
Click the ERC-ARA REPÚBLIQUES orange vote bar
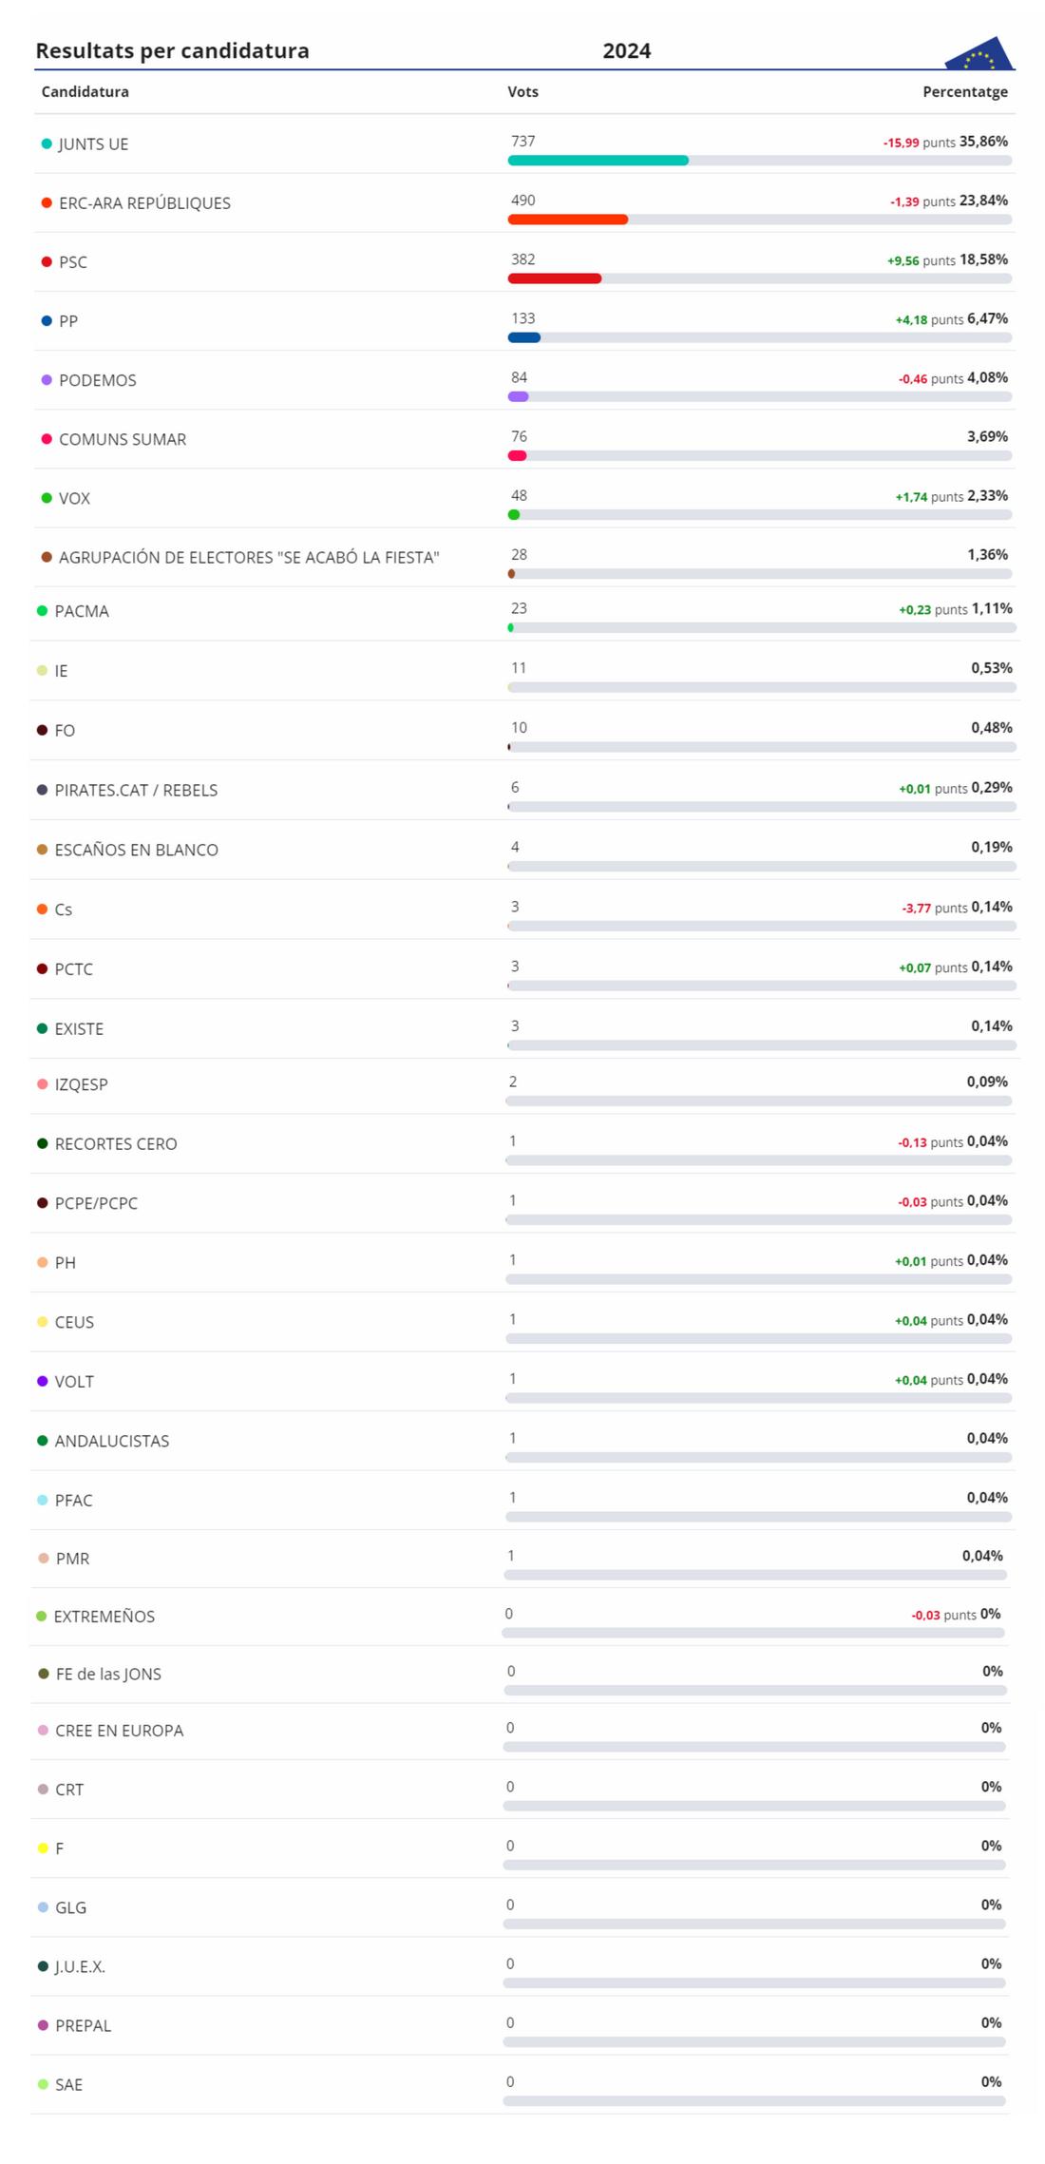coord(568,220)
